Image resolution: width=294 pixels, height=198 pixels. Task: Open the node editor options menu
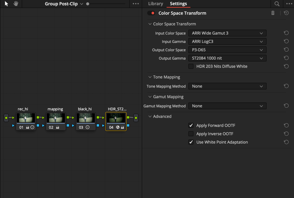136,4
